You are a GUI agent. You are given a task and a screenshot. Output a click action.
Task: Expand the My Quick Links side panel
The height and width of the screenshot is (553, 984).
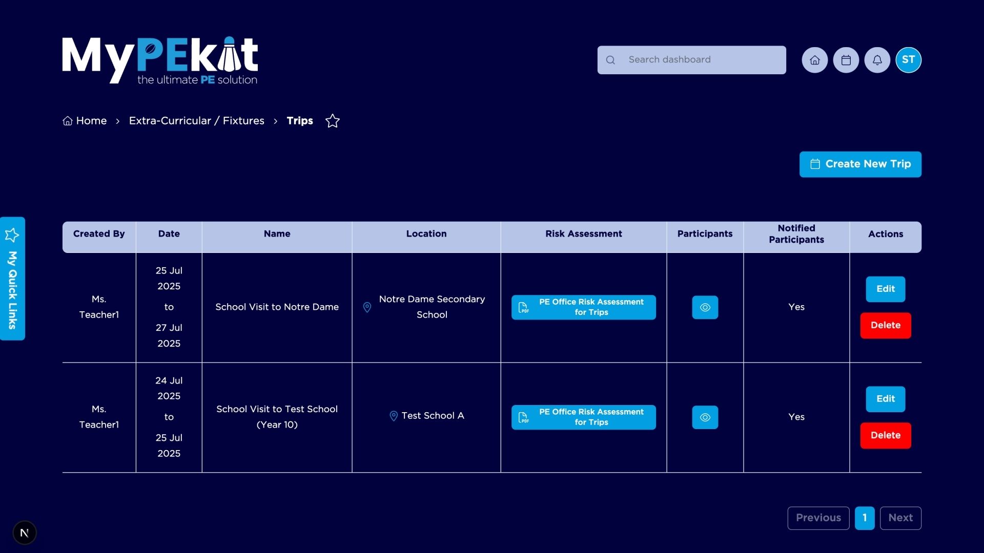click(x=12, y=279)
